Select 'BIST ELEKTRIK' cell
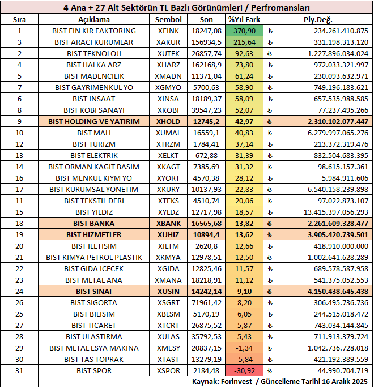The image size is (374, 388). tap(94, 155)
